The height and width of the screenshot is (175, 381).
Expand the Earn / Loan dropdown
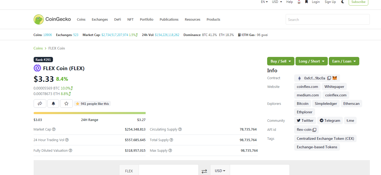click(344, 61)
